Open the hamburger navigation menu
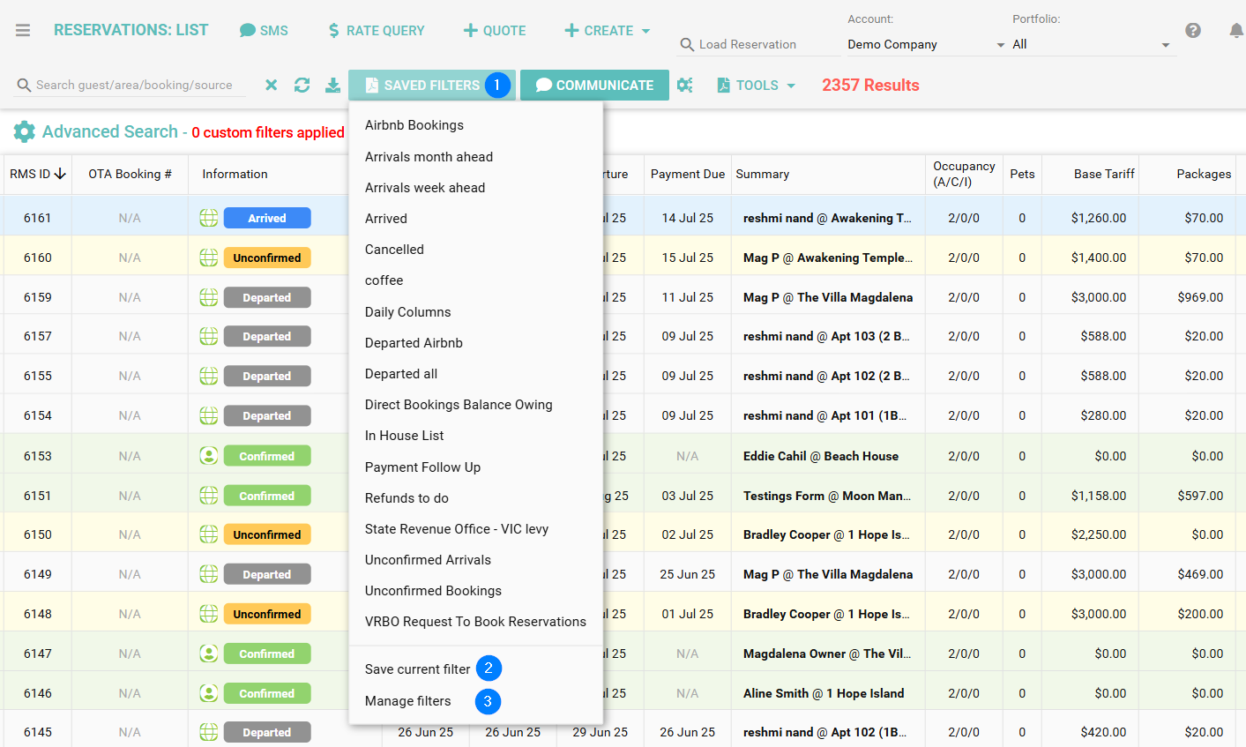 (x=23, y=30)
